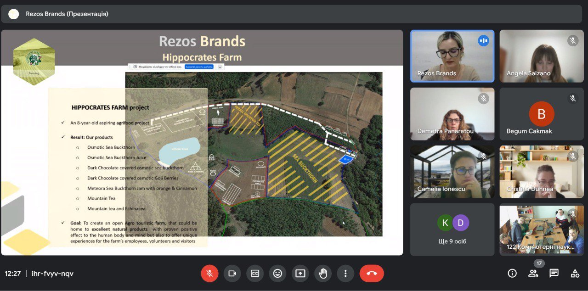Click 'HIPPOCRATES FARM project' heading text
Viewport: 588px width, 291px height.
point(110,107)
